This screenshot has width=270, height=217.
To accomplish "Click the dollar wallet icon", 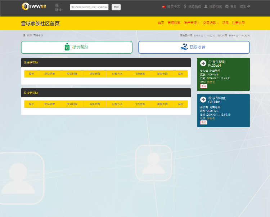I will click(x=185, y=6).
